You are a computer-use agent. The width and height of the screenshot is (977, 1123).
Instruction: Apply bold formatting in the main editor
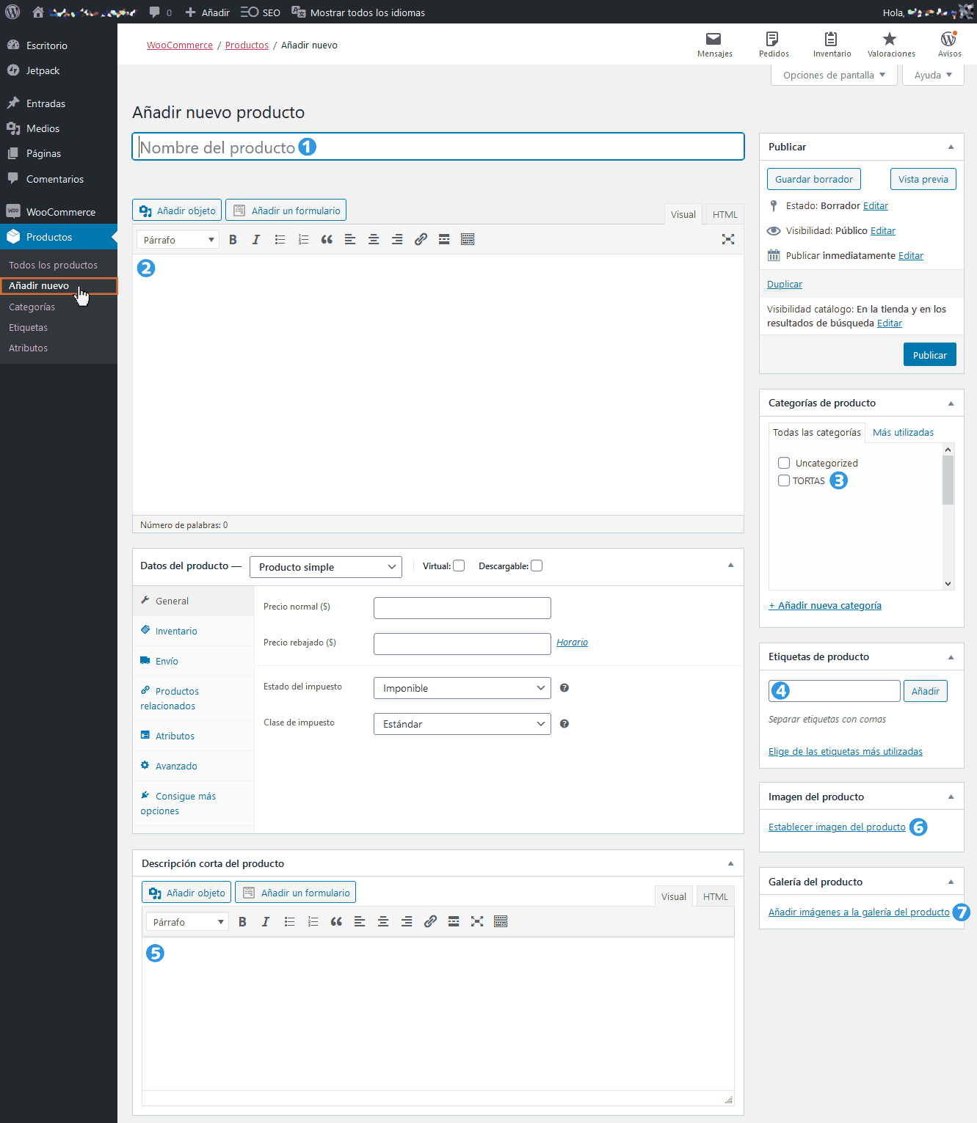pyautogui.click(x=233, y=239)
